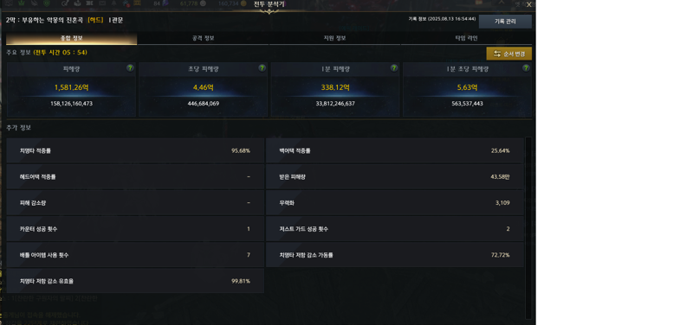Click swap arrows icon on 순서 변경

(497, 54)
